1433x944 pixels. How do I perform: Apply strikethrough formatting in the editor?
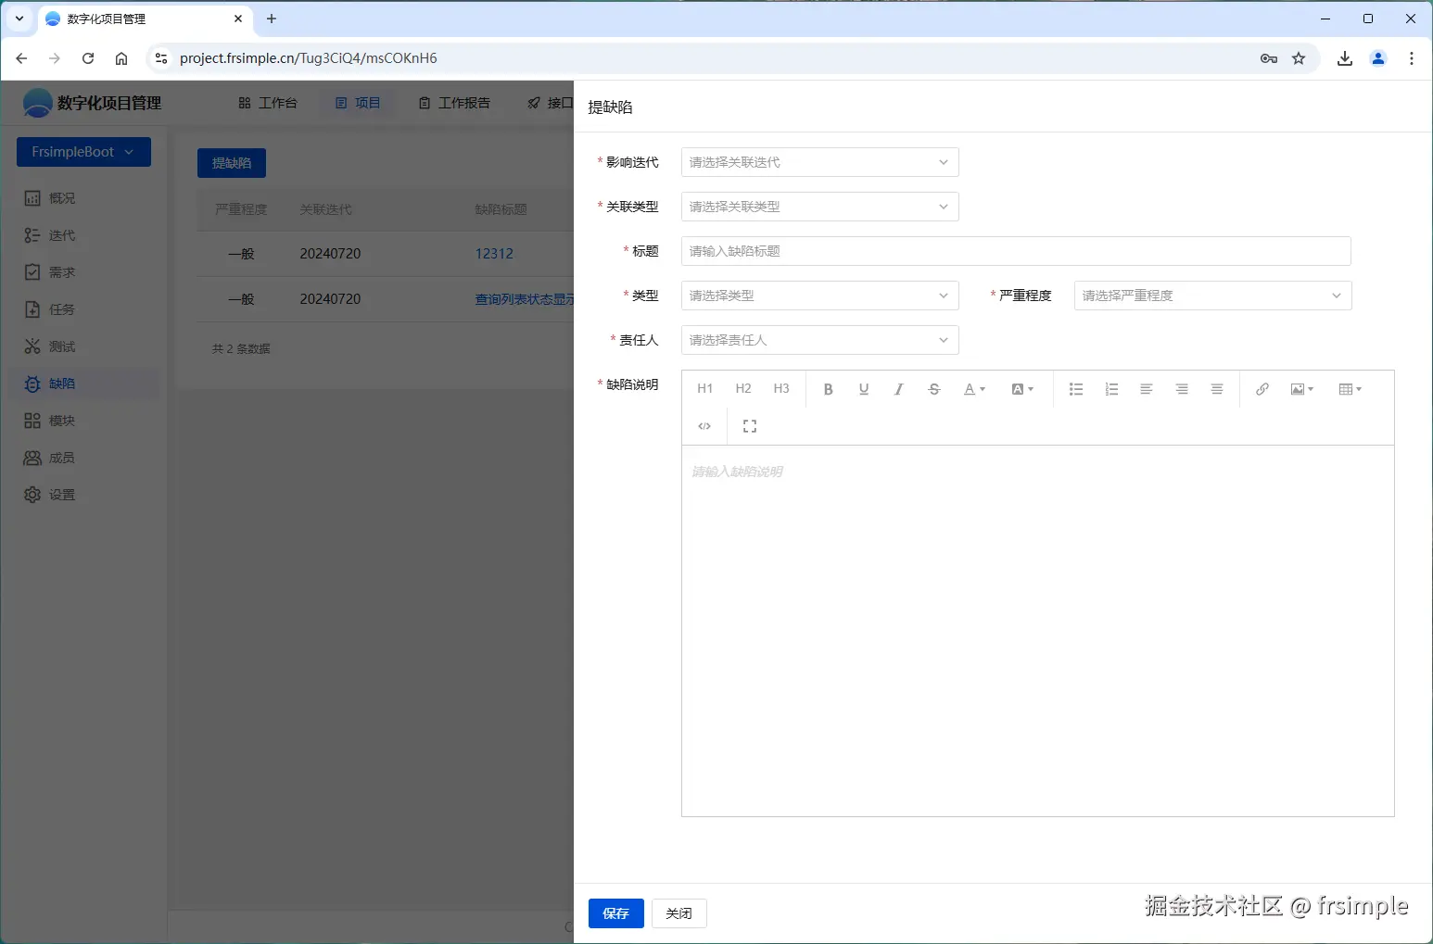933,388
